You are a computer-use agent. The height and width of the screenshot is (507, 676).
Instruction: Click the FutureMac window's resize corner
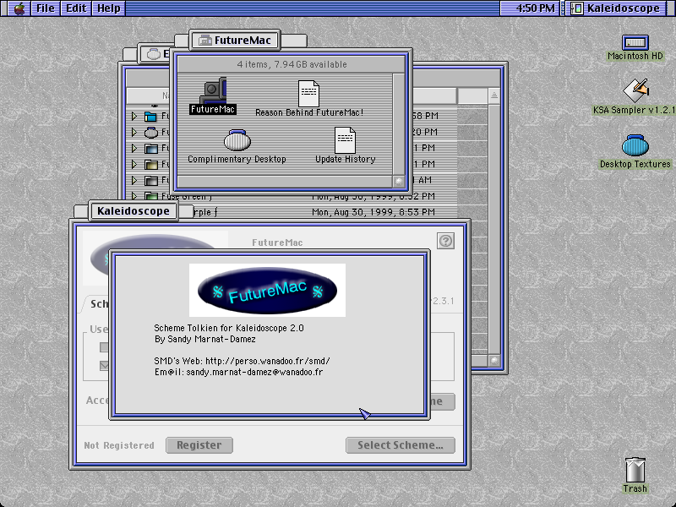click(x=399, y=182)
